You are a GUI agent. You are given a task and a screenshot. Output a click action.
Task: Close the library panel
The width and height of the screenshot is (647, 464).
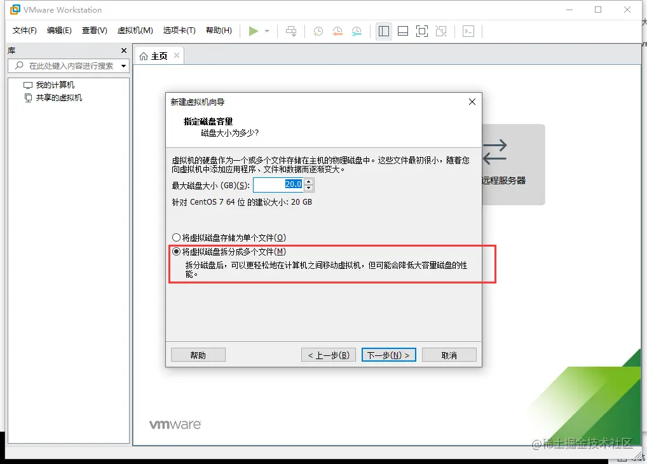124,50
